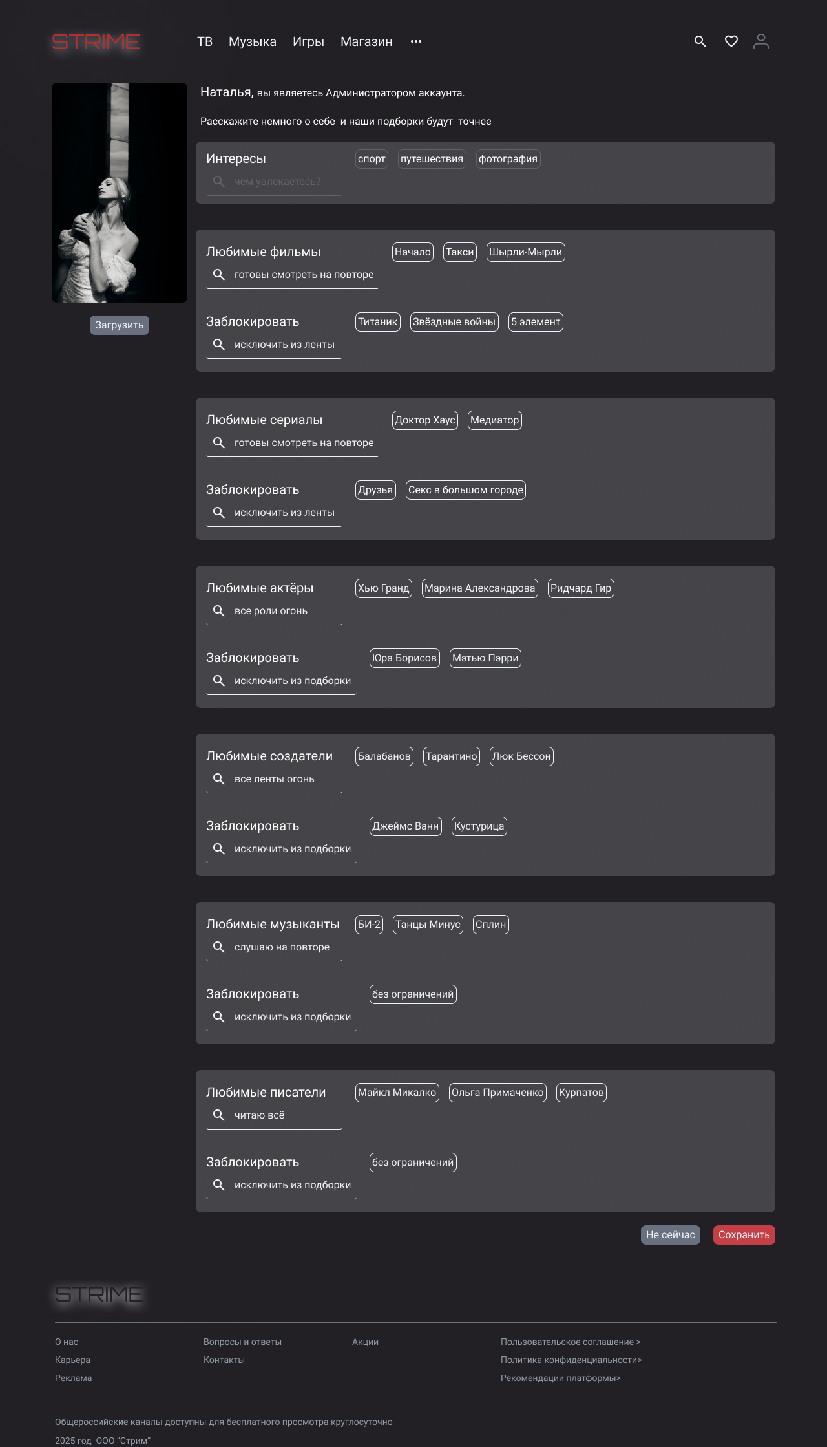827x1447 pixels.
Task: Open the user profile icon
Action: pyautogui.click(x=761, y=41)
